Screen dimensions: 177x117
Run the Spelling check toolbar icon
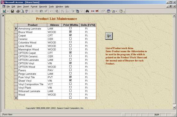point(27,11)
